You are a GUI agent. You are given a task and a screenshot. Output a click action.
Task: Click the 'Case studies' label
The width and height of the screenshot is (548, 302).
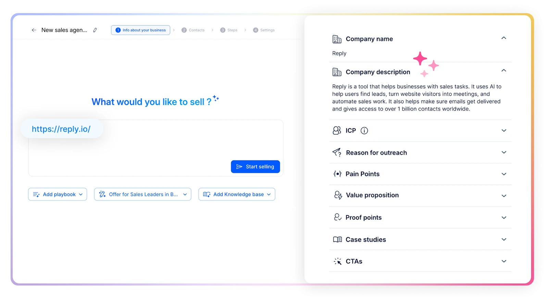point(366,239)
